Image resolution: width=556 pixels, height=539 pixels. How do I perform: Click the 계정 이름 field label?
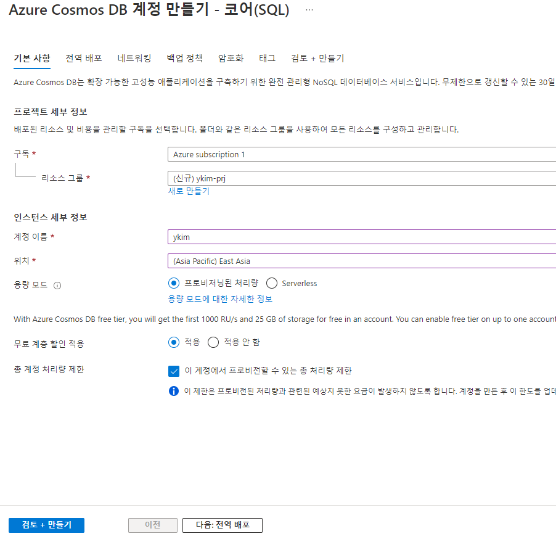tap(30, 237)
